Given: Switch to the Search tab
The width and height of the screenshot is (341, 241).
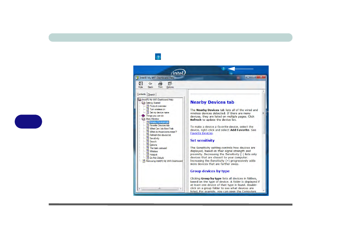Looking at the screenshot, I should coord(151,95).
